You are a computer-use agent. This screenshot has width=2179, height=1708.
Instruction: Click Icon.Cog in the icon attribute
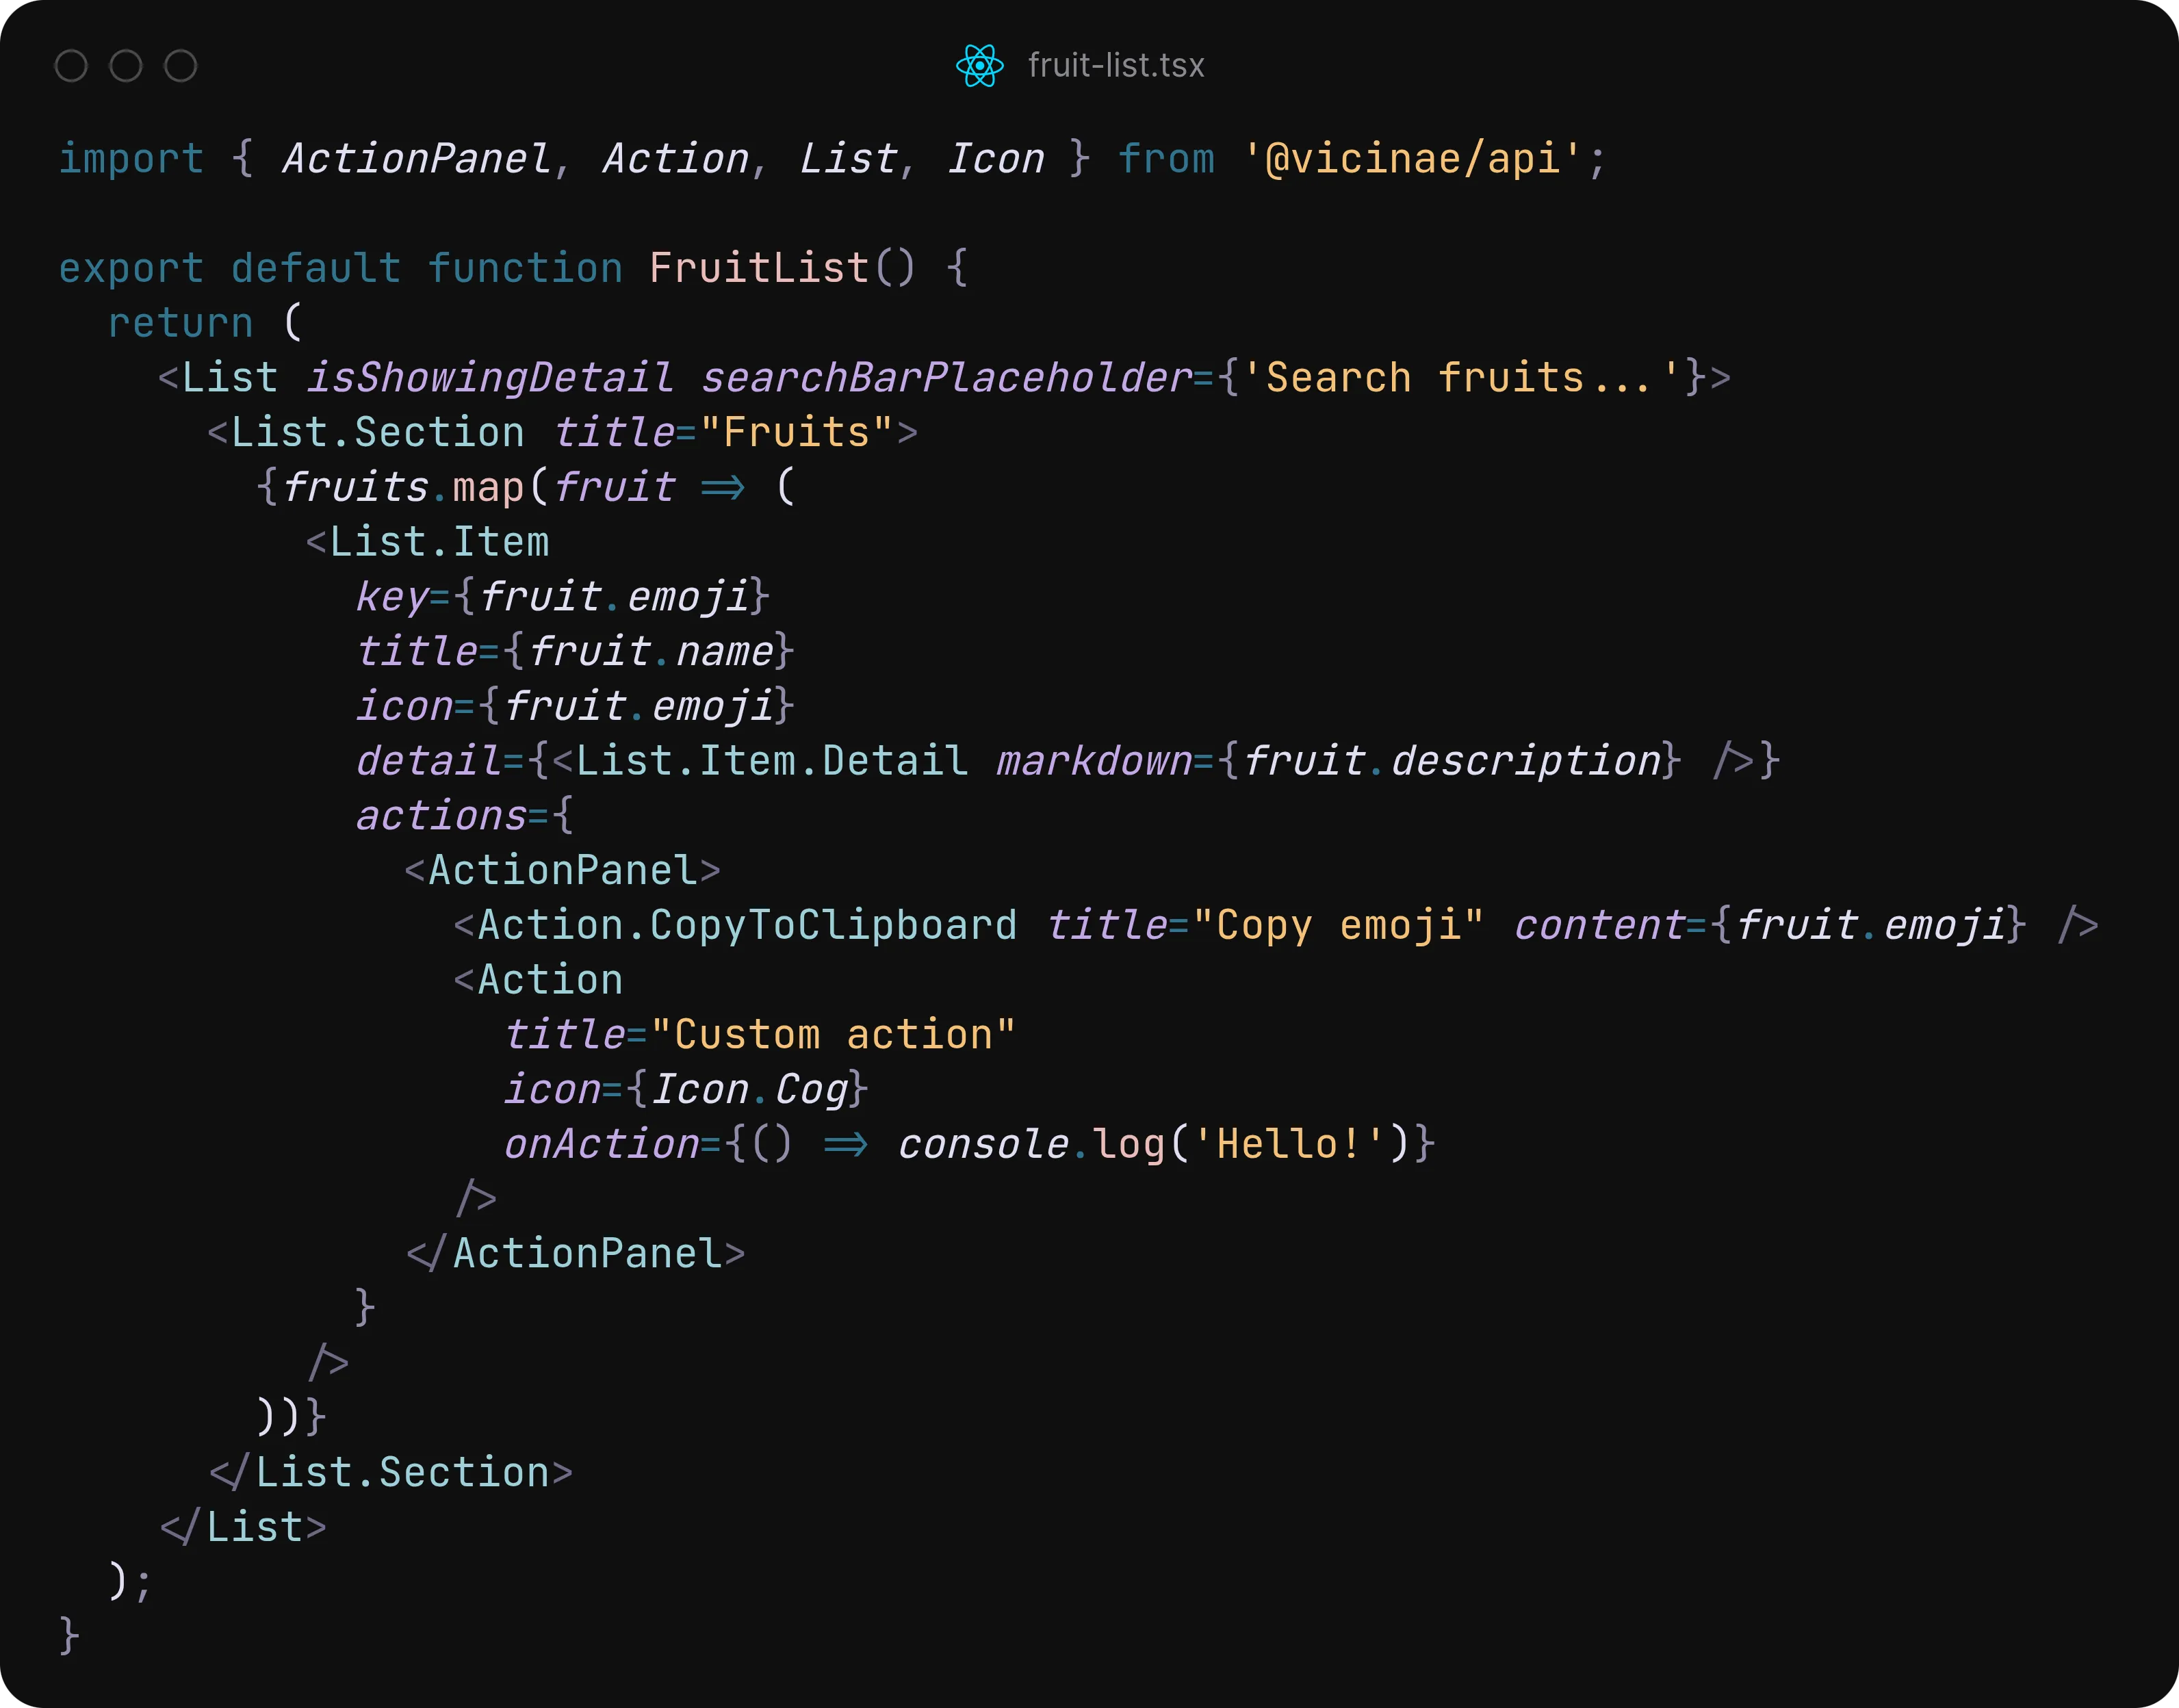pyautogui.click(x=749, y=1089)
